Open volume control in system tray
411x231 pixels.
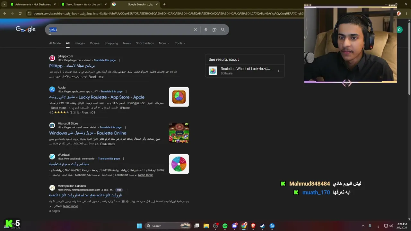pyautogui.click(x=391, y=226)
